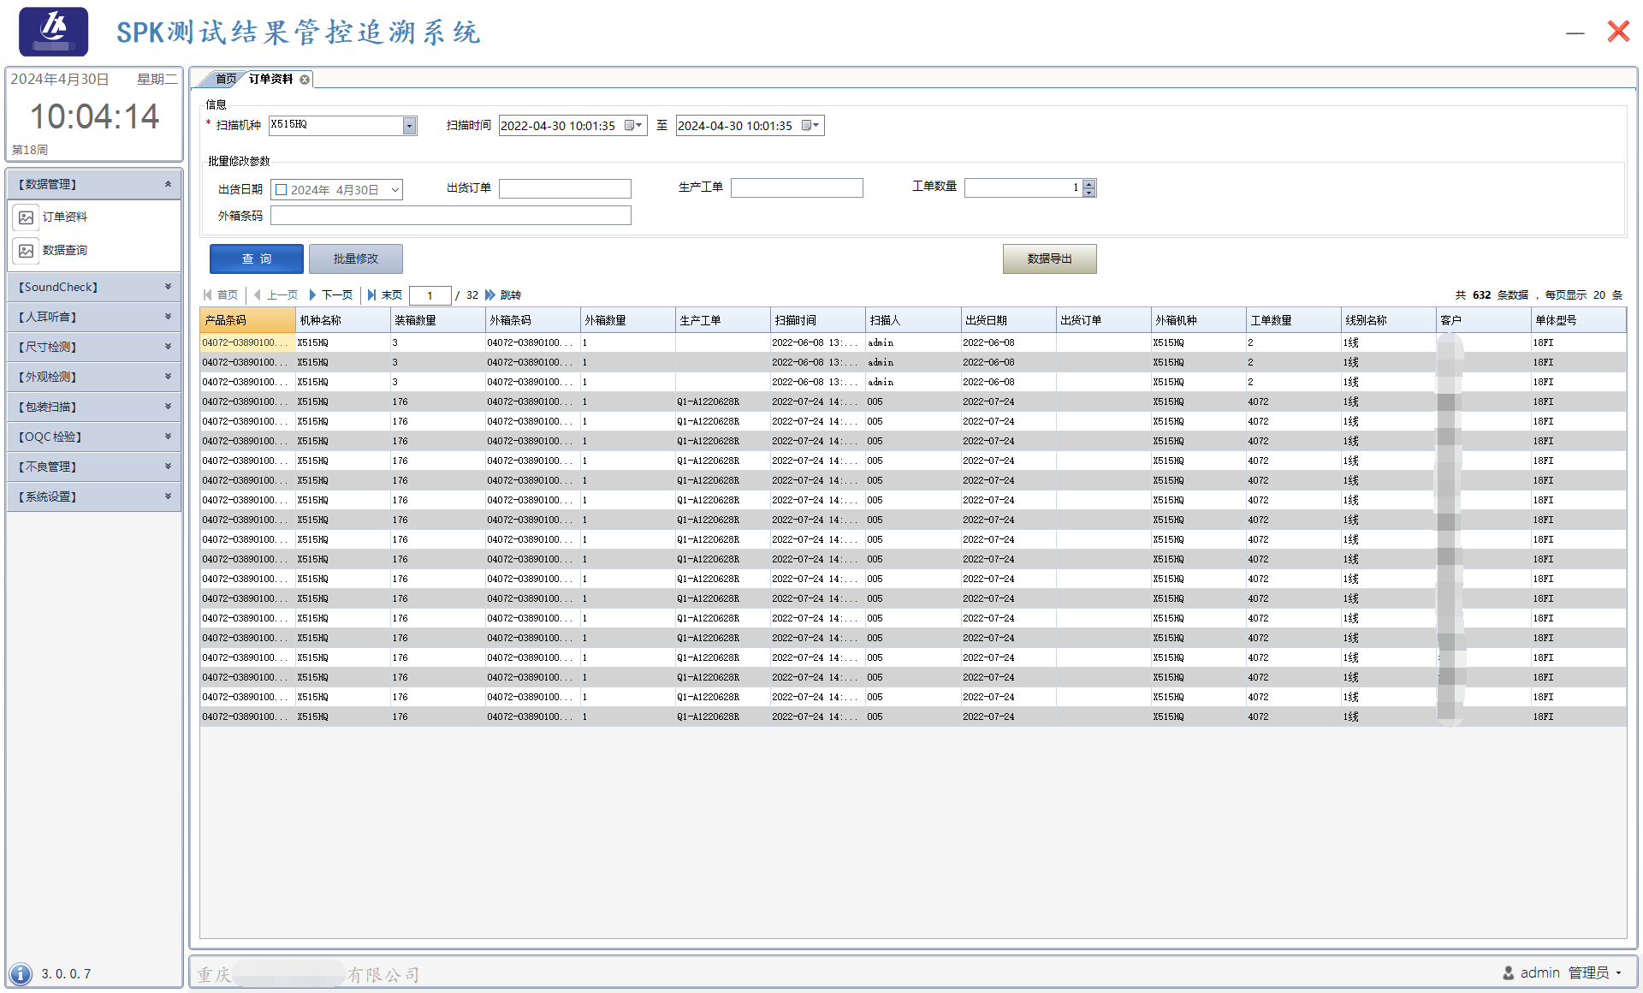
Task: Click the 数据导出 button
Action: coord(1049,259)
